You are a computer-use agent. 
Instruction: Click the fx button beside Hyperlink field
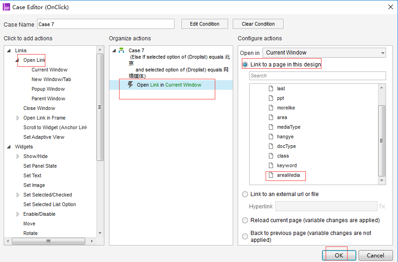coord(382,206)
